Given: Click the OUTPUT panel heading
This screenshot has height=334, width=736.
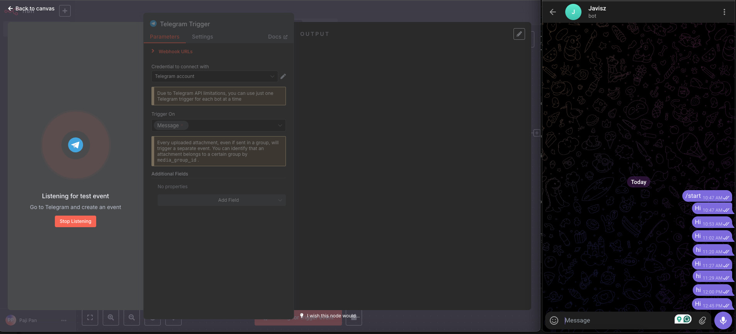Looking at the screenshot, I should tap(314, 34).
